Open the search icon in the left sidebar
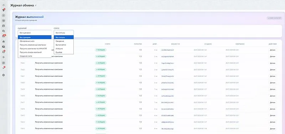Screen dimensions: 285x134 click(x=4, y=5)
